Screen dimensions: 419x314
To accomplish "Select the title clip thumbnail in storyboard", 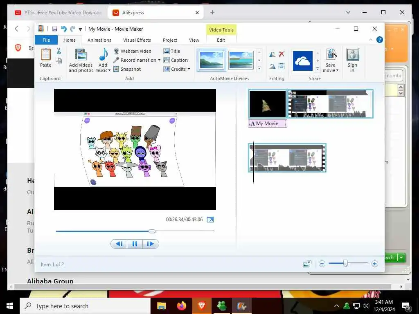I will [x=268, y=104].
